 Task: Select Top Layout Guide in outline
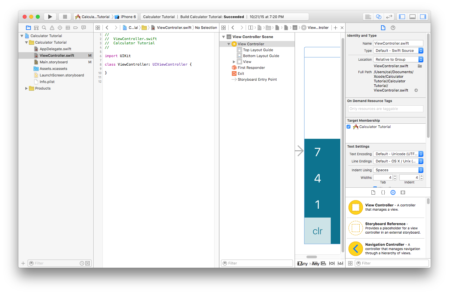pos(258,50)
